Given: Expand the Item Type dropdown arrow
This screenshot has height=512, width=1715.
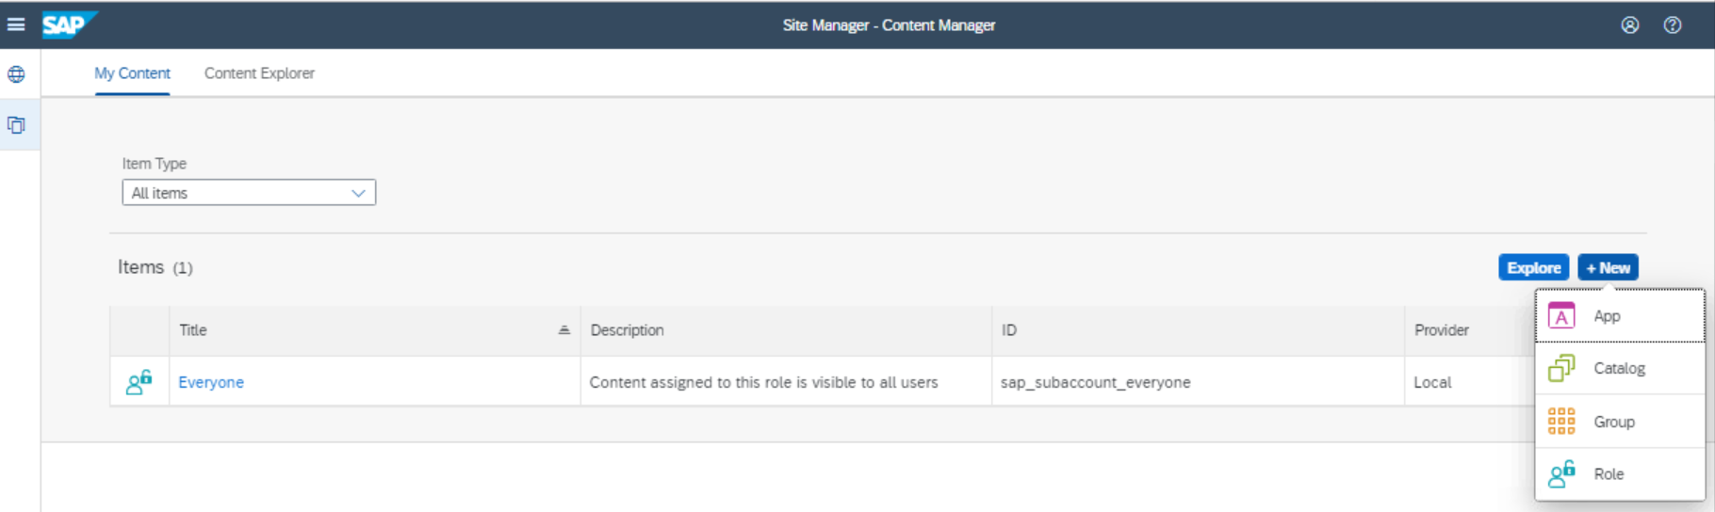Looking at the screenshot, I should pyautogui.click(x=358, y=193).
